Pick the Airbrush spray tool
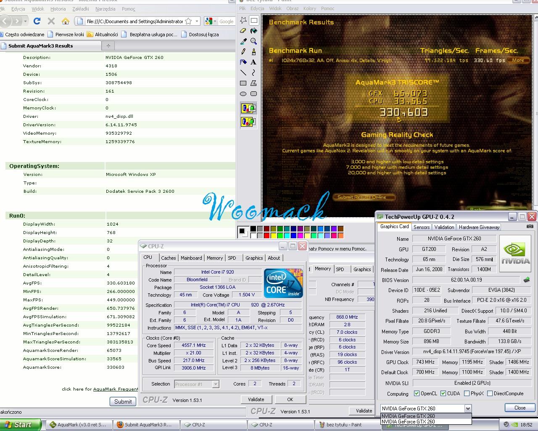 pyautogui.click(x=243, y=62)
